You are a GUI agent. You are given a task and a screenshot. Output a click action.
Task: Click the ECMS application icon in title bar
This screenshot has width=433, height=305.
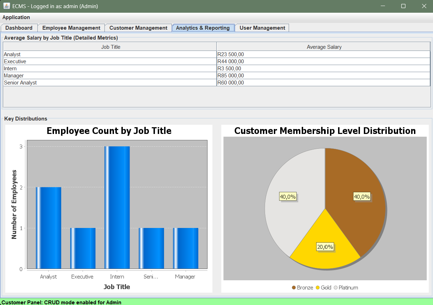click(6, 6)
